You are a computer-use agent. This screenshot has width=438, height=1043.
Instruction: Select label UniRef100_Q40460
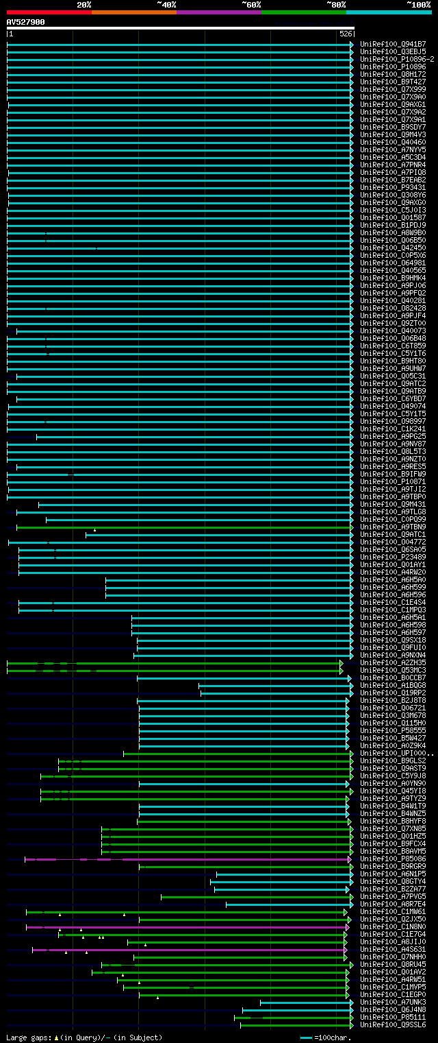point(393,143)
